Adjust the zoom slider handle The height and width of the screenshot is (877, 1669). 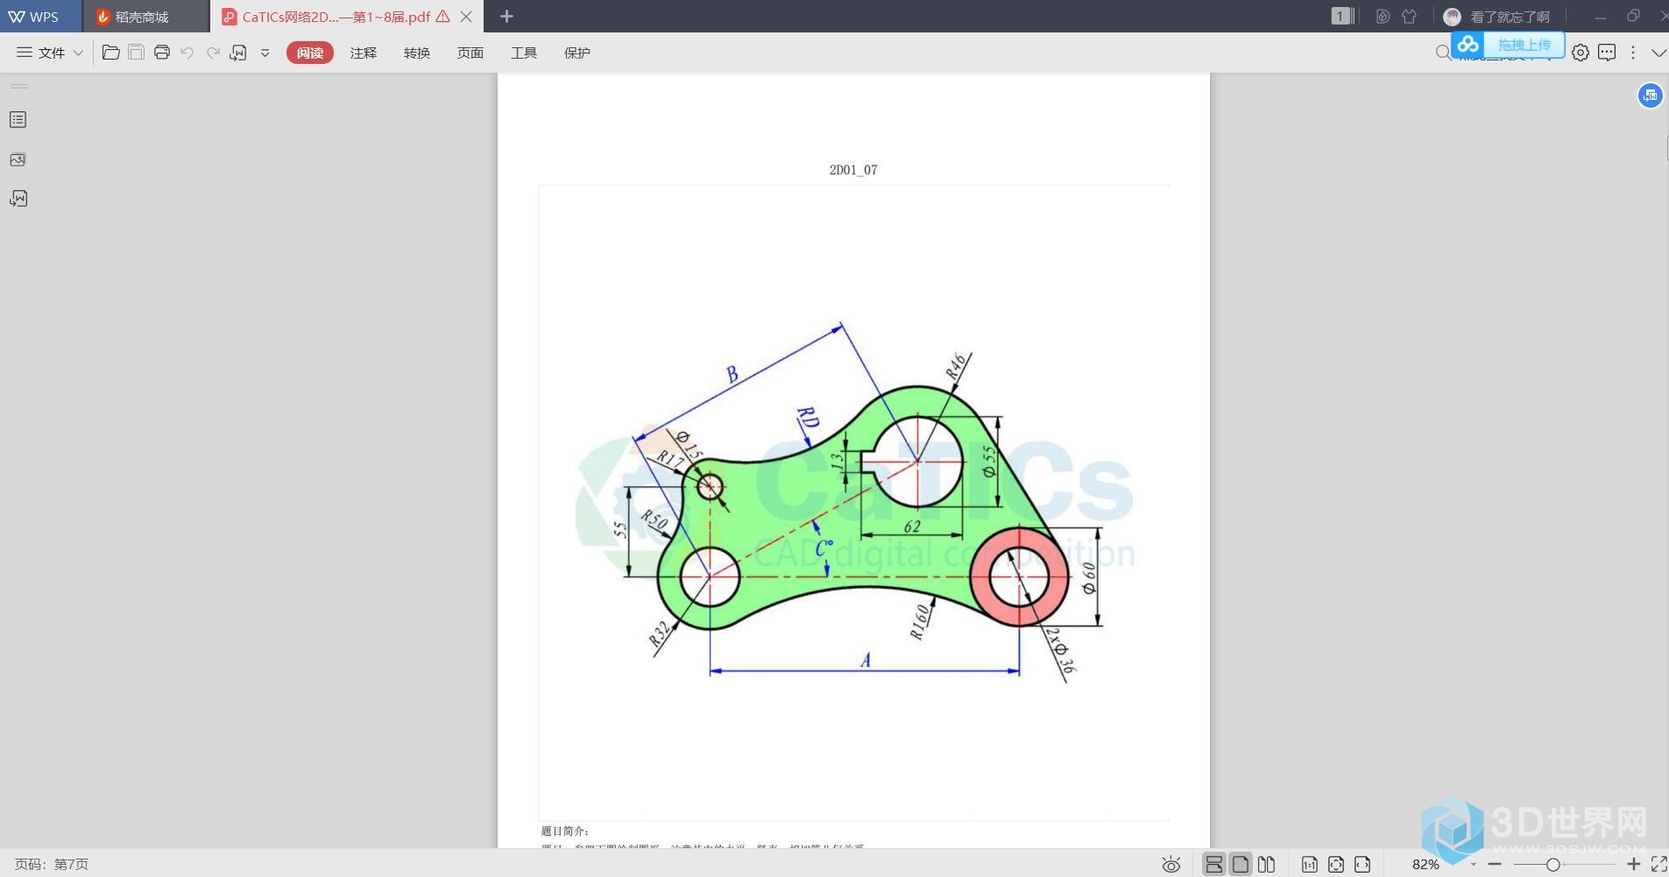[1552, 865]
